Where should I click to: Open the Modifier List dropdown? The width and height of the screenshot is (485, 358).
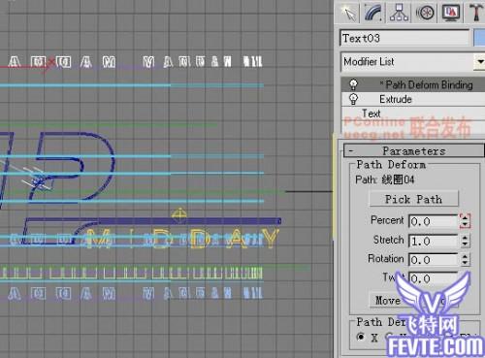pos(413,62)
